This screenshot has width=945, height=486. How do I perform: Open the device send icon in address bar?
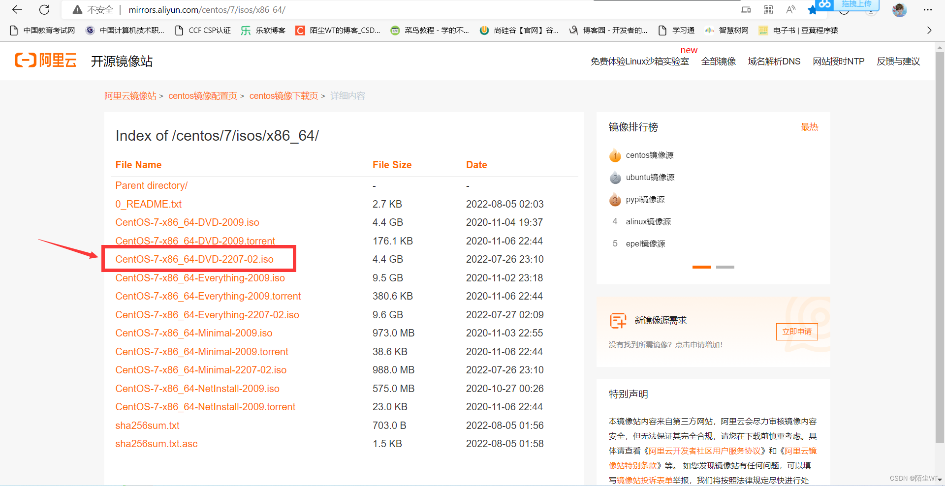(746, 9)
